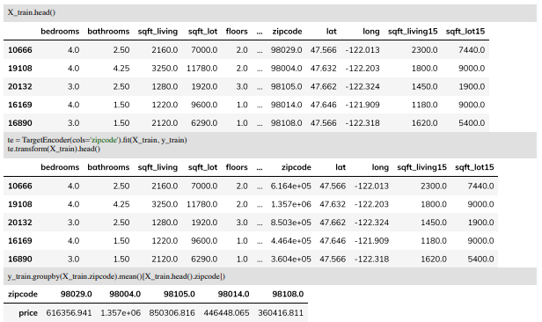Image resolution: width=542 pixels, height=322 pixels.
Task: Click the value 360416.811 in price row
Action: [281, 313]
